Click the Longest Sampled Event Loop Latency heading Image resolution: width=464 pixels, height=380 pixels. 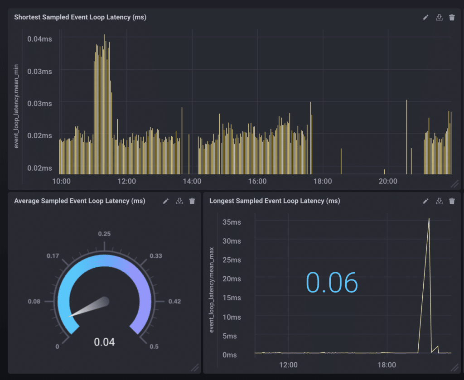tap(275, 201)
